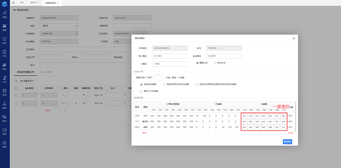Click the 每小箱数 input field
This screenshot has height=168, width=341.
click(170, 56)
